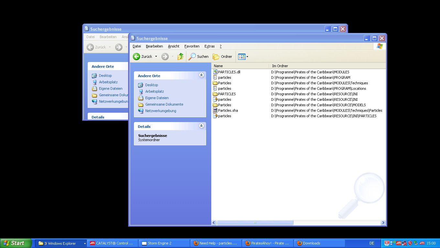440x248 pixels.
Task: Select particles file icon in PROGRAM folder row
Action: 215,77
